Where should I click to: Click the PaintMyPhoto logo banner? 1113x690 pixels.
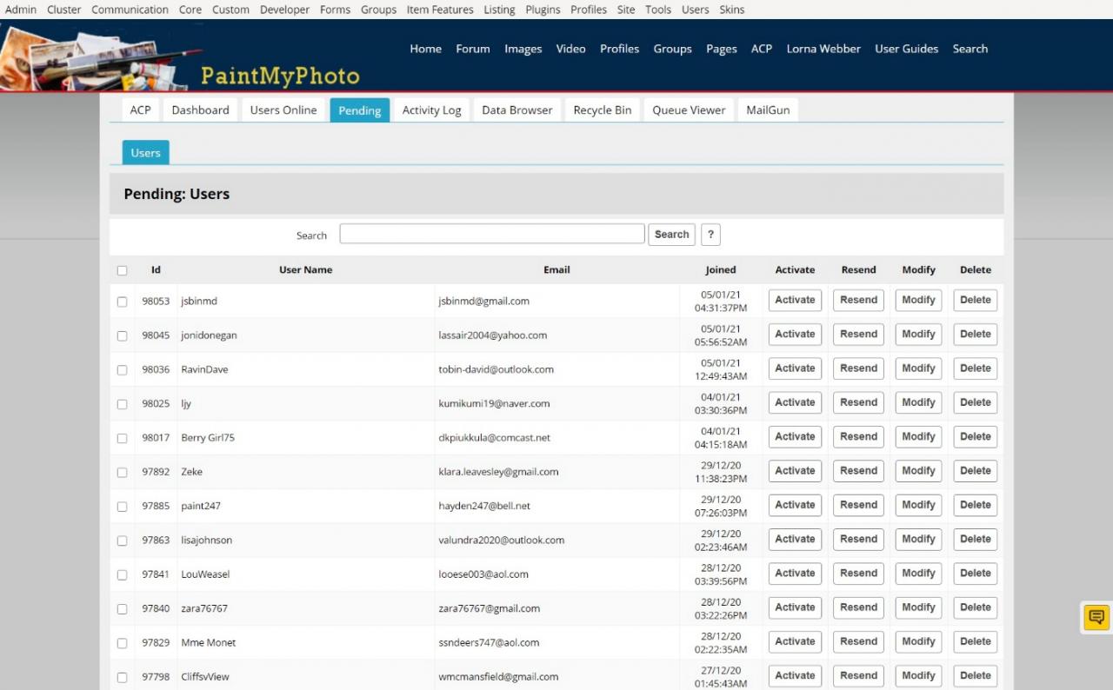pos(183,57)
